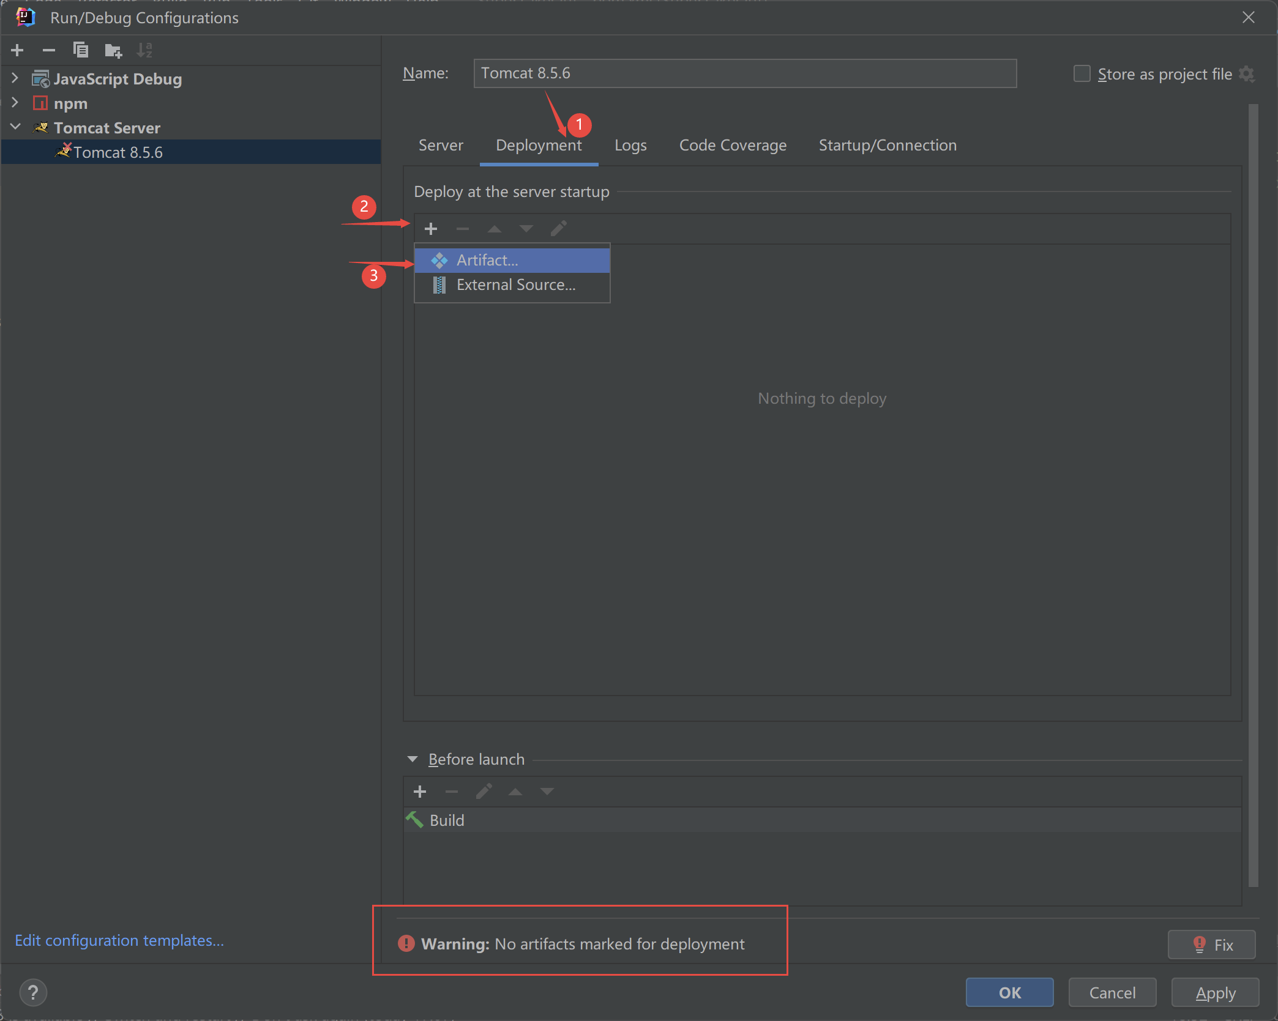Click the edit deployment pencil icon

pos(559,229)
